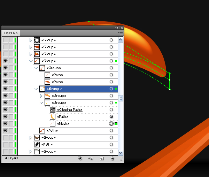Click the Create New Sublayer icon

(91, 159)
